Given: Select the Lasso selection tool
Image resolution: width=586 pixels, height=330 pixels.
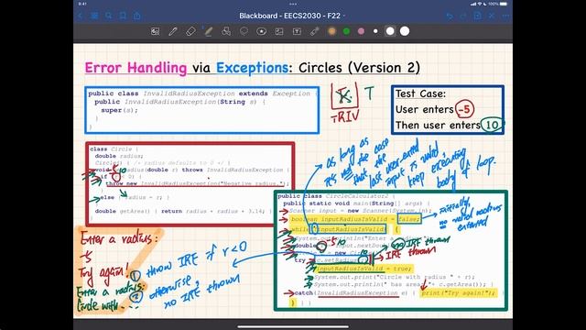Looking at the screenshot, I should [x=244, y=31].
